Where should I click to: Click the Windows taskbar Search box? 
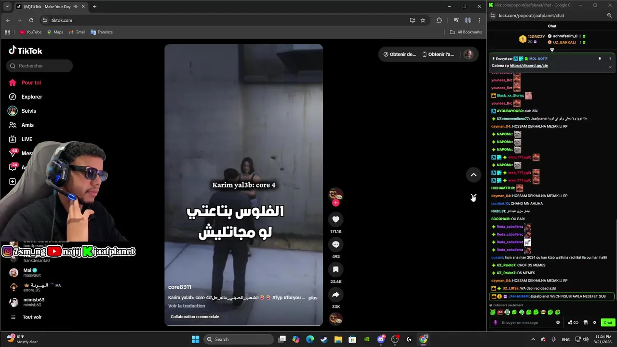pyautogui.click(x=238, y=339)
